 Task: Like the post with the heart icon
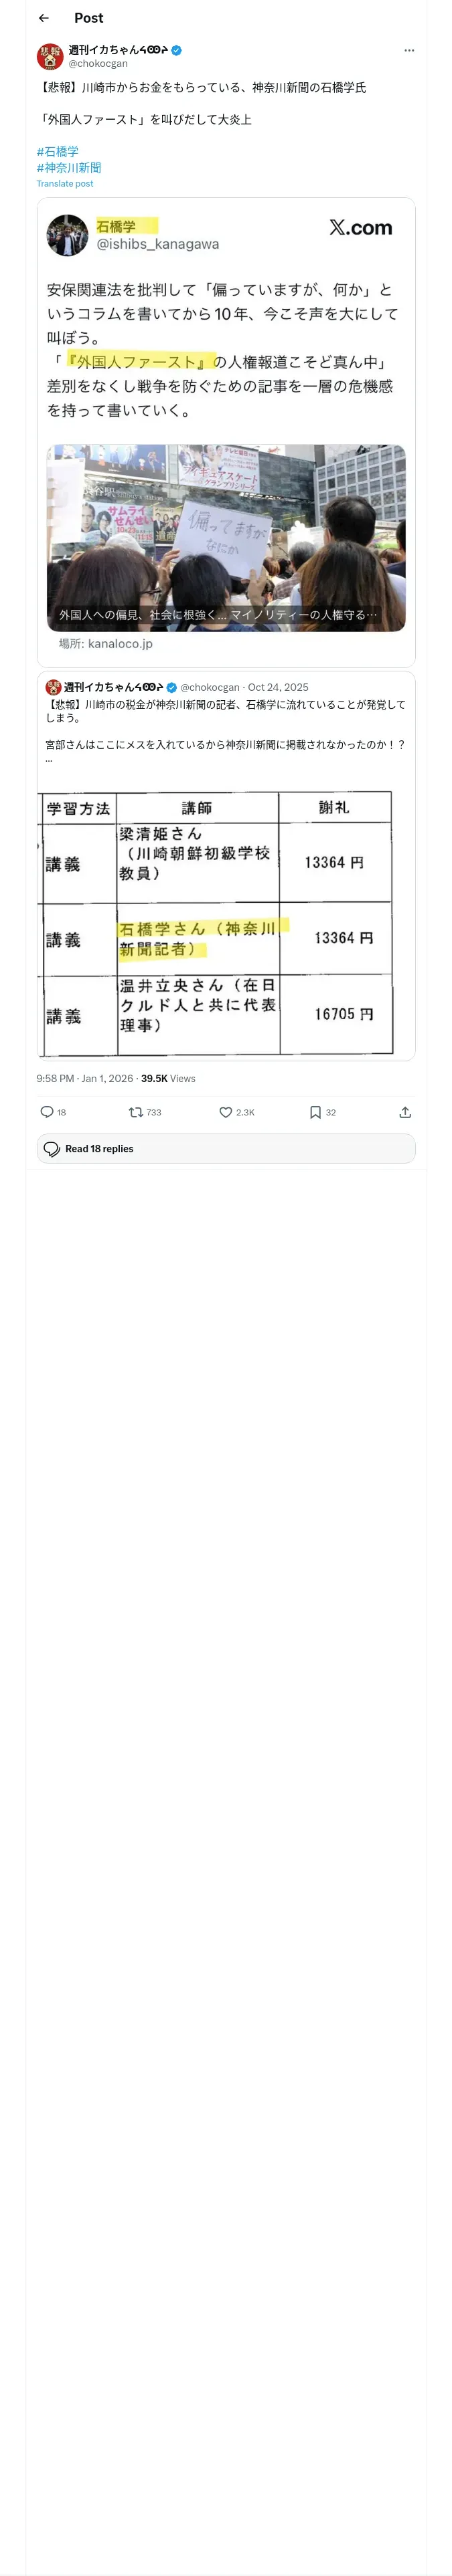(226, 1111)
